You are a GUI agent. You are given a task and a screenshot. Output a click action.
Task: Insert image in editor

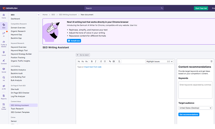(x=114, y=61)
